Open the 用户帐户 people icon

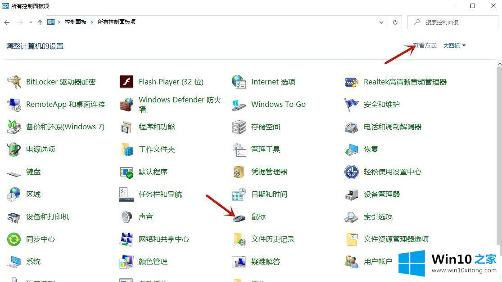352,262
